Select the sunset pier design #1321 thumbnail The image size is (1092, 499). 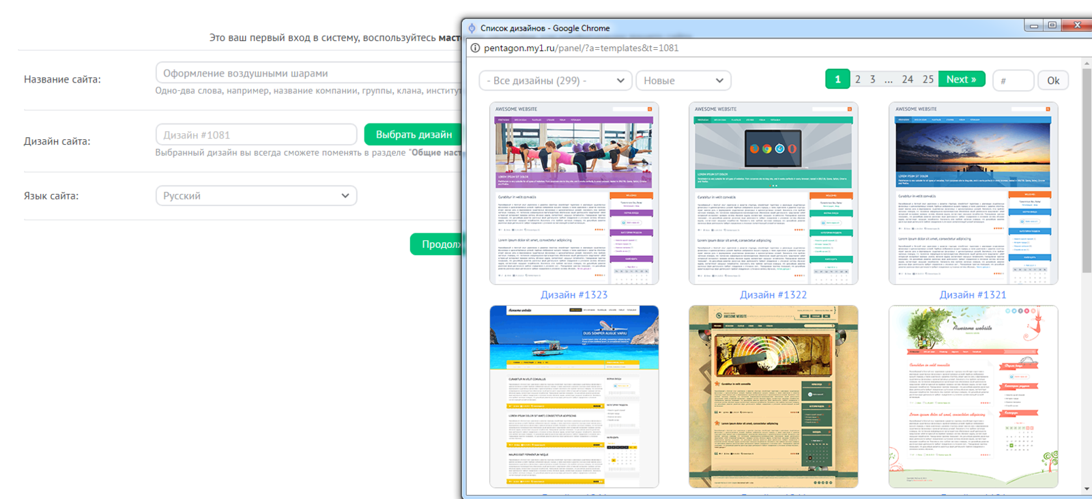pos(973,193)
